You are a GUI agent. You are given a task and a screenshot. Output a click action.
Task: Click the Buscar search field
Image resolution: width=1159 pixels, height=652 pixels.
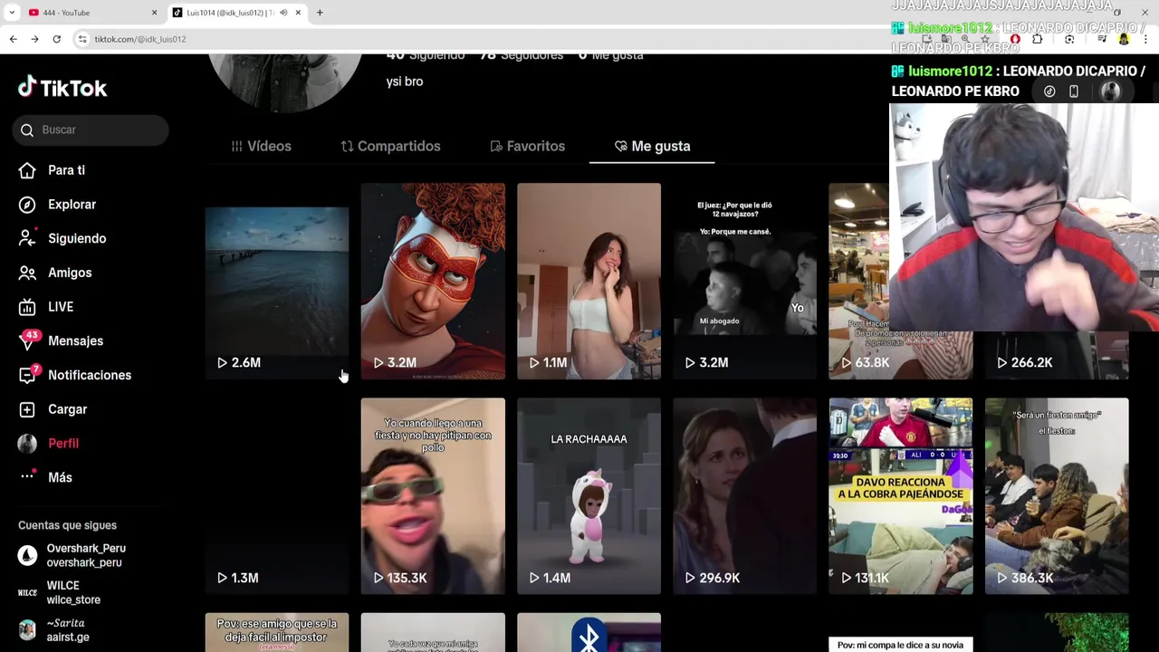pos(91,129)
